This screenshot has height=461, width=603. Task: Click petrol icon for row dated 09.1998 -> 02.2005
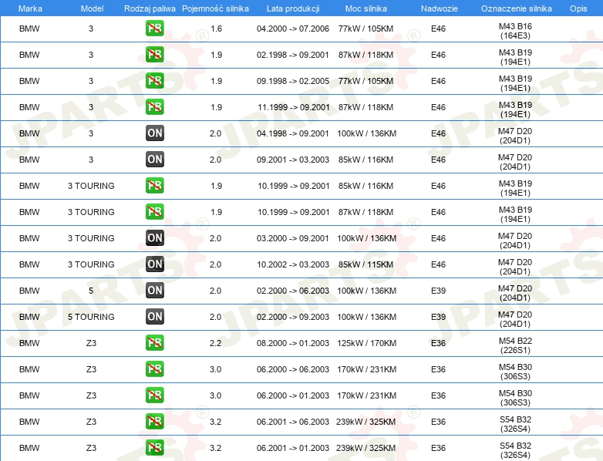[x=154, y=81]
